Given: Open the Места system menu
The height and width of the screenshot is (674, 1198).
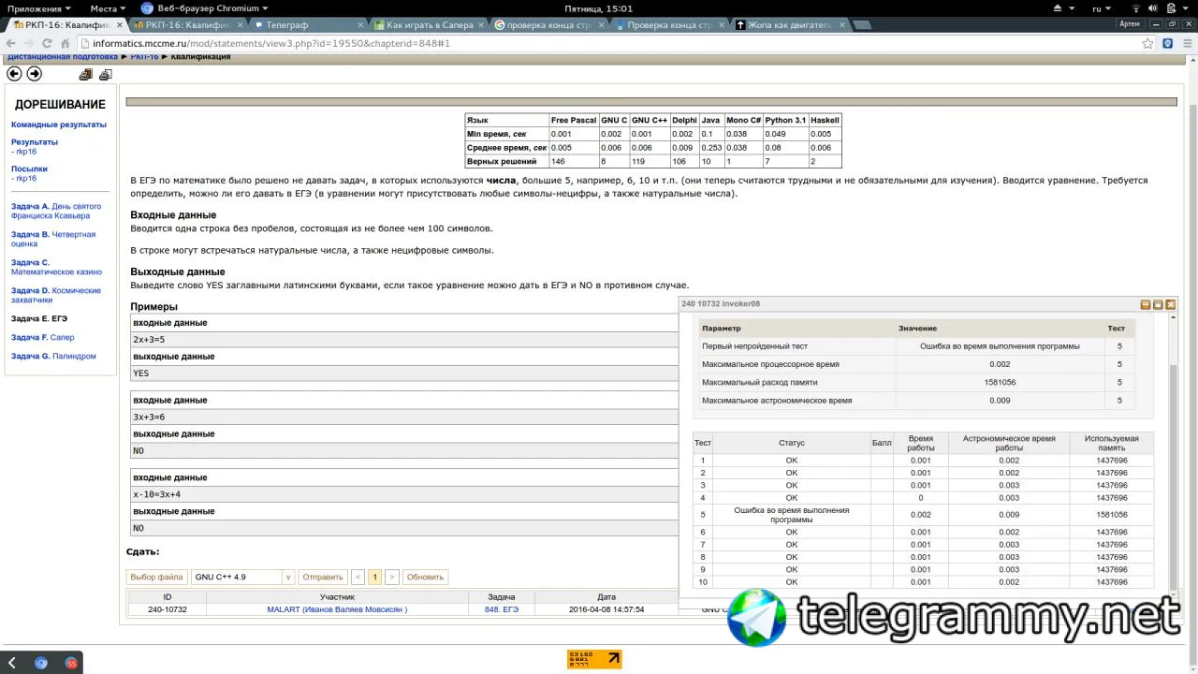Looking at the screenshot, I should 108,8.
